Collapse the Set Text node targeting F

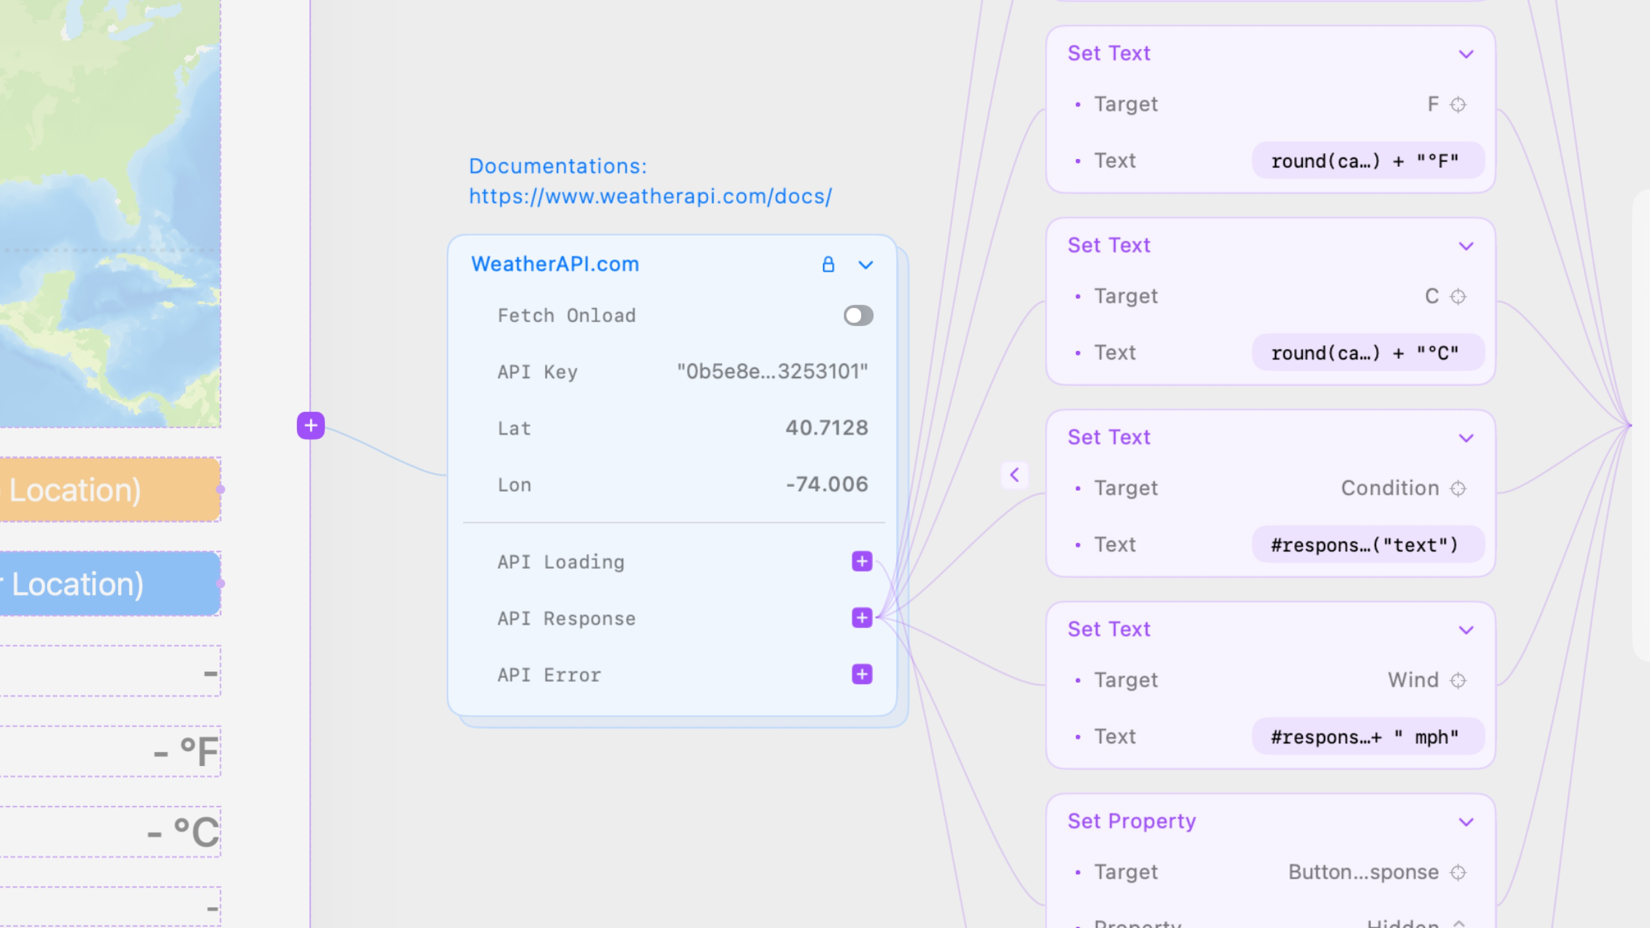tap(1466, 54)
